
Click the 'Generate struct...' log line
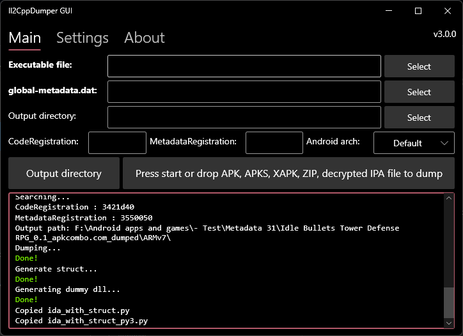[56, 269]
